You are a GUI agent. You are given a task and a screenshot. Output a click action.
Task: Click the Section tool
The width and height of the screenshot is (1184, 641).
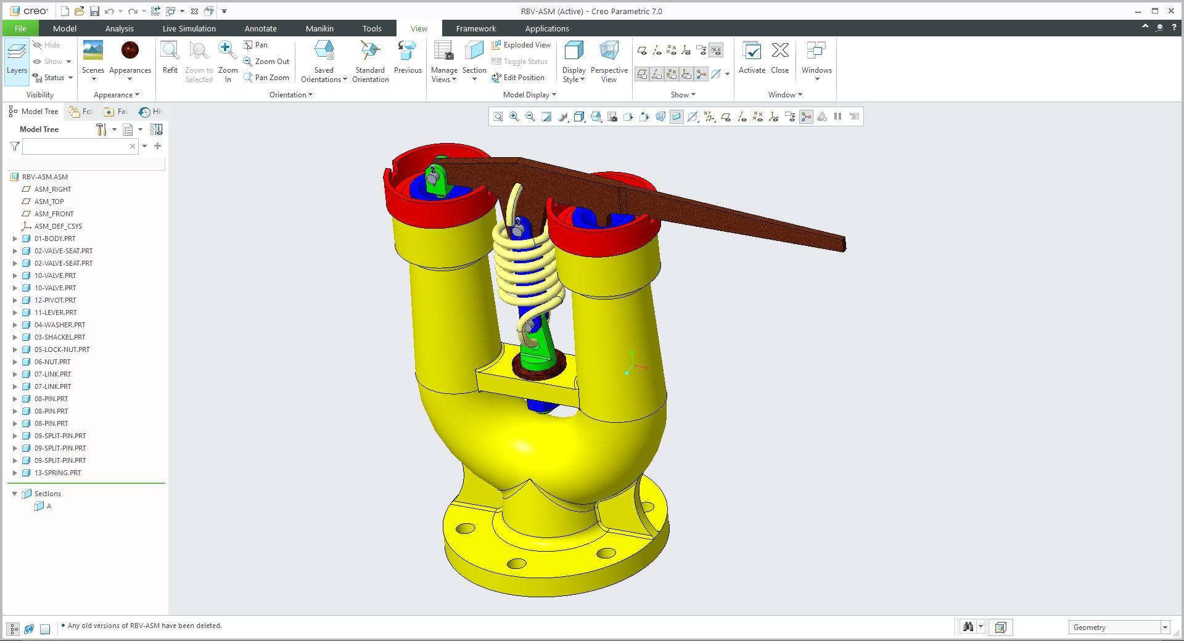point(474,62)
